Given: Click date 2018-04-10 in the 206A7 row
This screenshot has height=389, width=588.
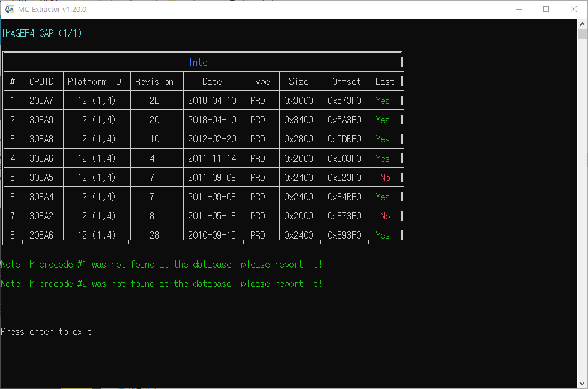Looking at the screenshot, I should click(x=212, y=100).
